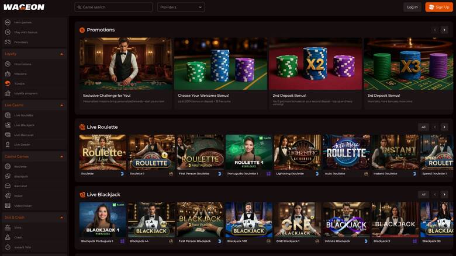Open the Missions icon in the sidebar
456x256 pixels.
click(8, 73)
